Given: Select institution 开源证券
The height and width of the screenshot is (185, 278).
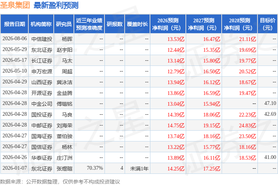Looking at the screenshot, I should click(42, 93).
